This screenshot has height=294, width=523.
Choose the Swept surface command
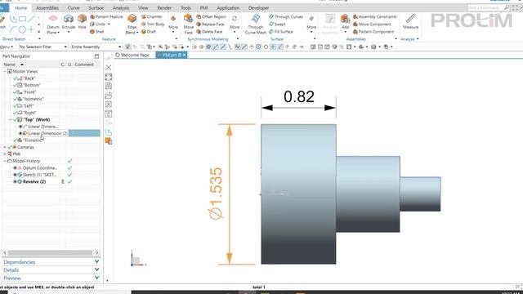(277, 24)
